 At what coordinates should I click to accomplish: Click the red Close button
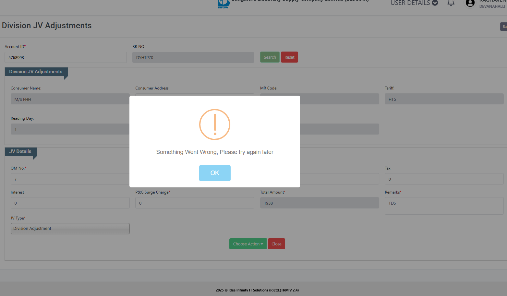click(276, 244)
